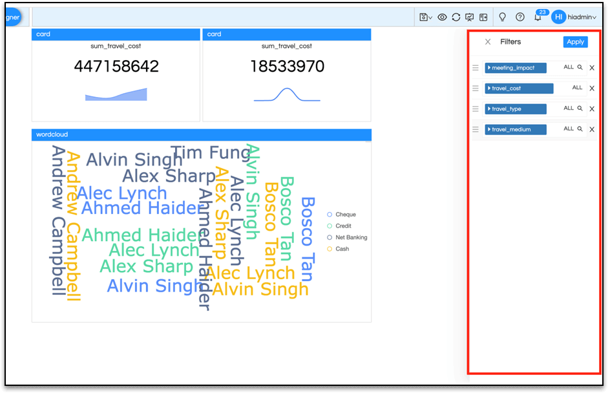The width and height of the screenshot is (610, 393).
Task: Click the eye preview icon
Action: point(442,17)
